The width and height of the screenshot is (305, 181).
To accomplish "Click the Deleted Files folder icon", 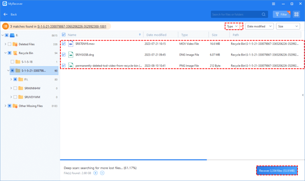I will (x=15, y=44).
